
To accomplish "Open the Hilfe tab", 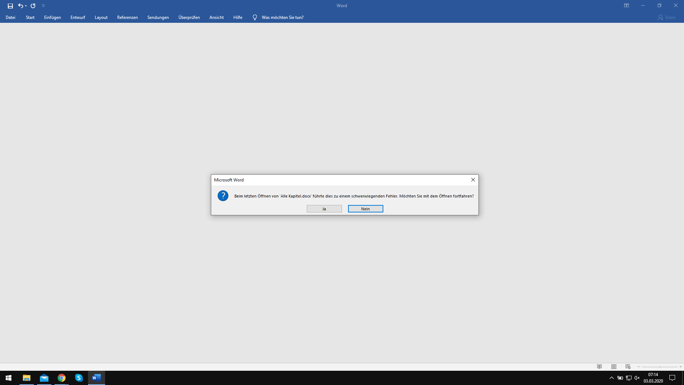I will pyautogui.click(x=238, y=17).
